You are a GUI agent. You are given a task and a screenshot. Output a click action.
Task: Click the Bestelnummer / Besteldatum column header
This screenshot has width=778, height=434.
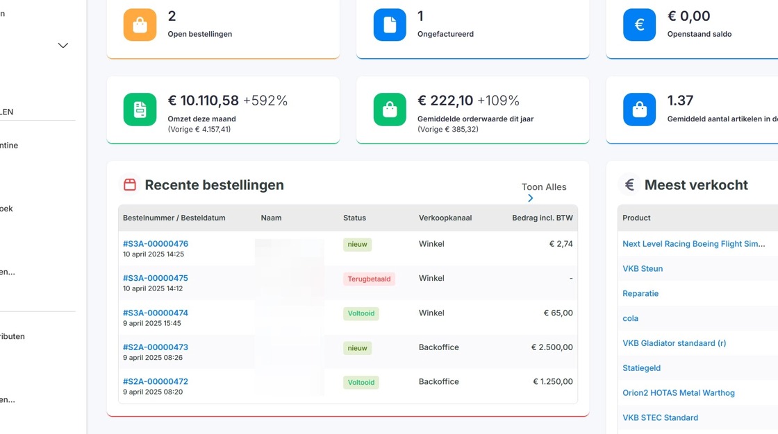pos(174,218)
